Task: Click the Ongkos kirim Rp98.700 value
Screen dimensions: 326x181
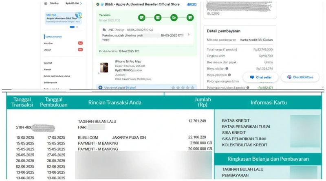Action: pos(266,56)
